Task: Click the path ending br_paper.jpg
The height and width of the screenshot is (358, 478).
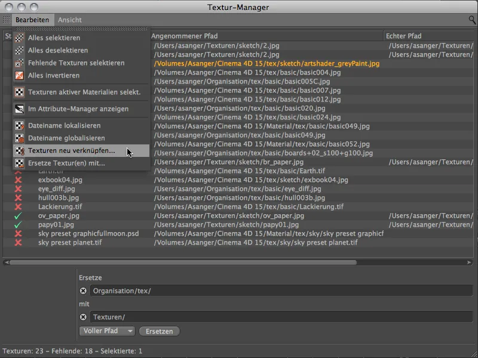Action: (229, 162)
